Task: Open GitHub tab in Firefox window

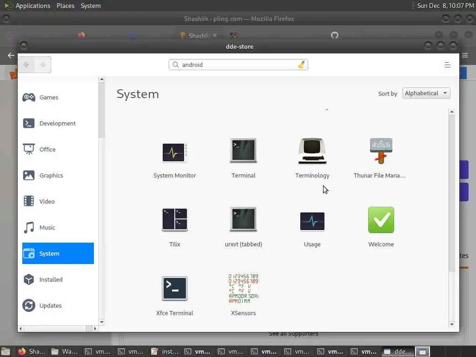Action: pyautogui.click(x=335, y=35)
